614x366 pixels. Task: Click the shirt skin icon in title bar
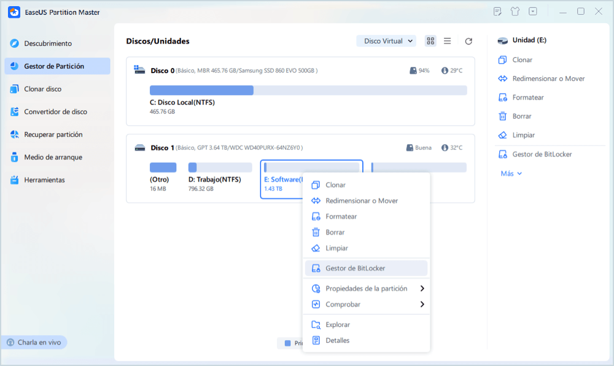pyautogui.click(x=515, y=12)
